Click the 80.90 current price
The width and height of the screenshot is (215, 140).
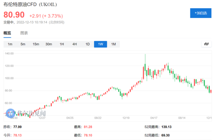pos(14,15)
